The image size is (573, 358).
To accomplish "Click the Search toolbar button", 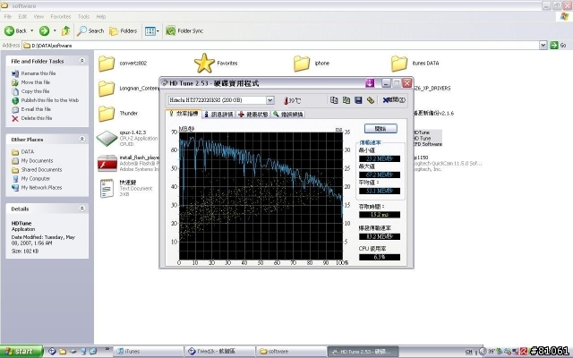I will 90,31.
